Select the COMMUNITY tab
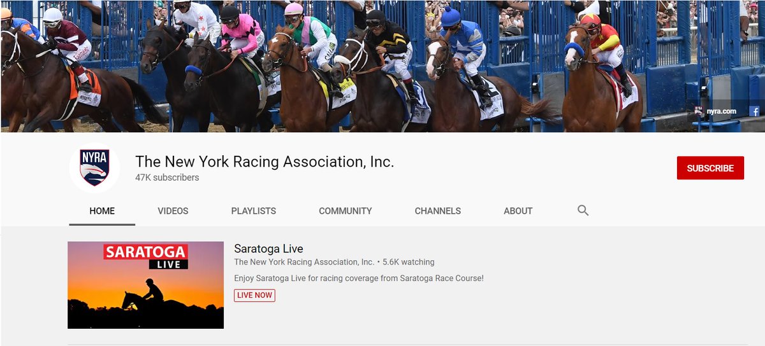This screenshot has width=765, height=346. [x=346, y=211]
